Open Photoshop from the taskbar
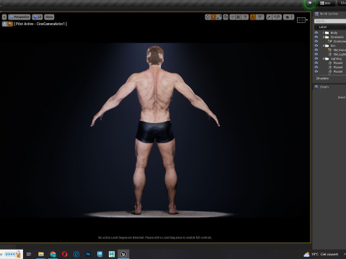Viewport: 346px width, 259px height. coord(88,254)
